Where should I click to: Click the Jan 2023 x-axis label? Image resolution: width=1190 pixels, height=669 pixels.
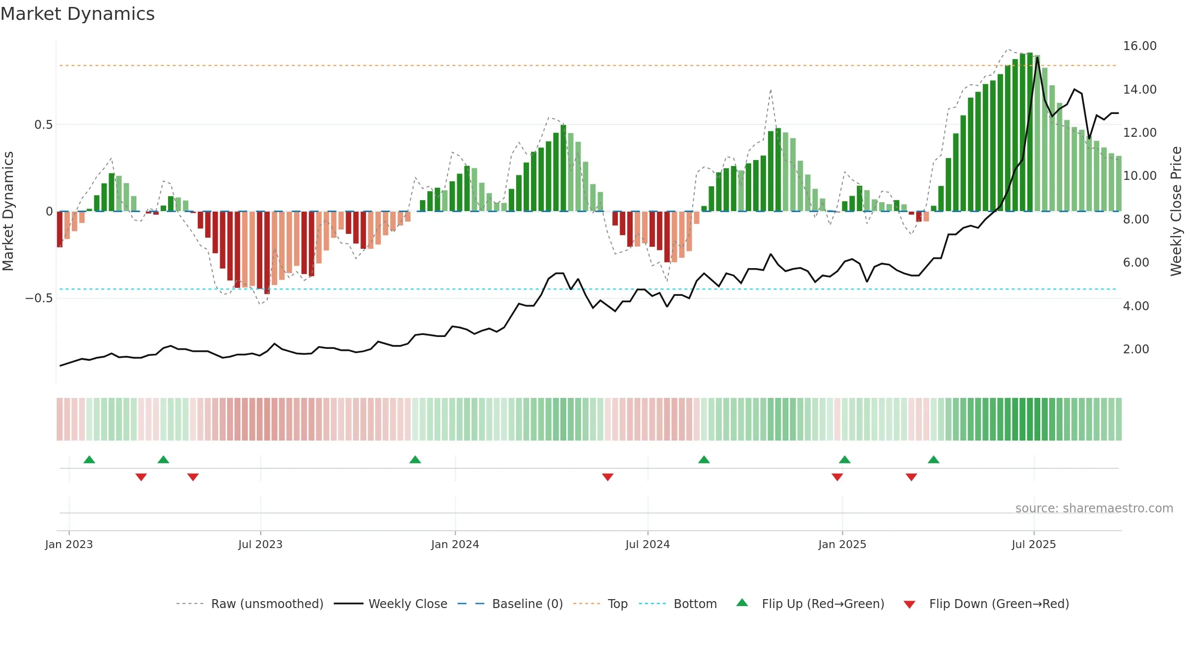click(69, 544)
